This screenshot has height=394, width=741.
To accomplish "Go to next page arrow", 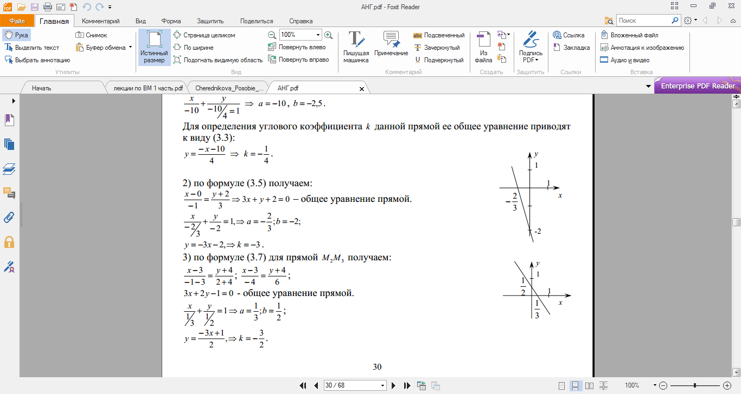I will coord(393,385).
